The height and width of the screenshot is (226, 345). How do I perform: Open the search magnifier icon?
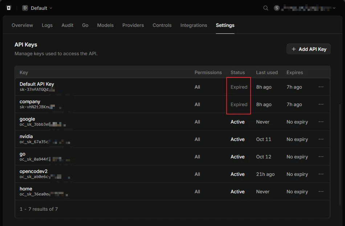(x=265, y=8)
